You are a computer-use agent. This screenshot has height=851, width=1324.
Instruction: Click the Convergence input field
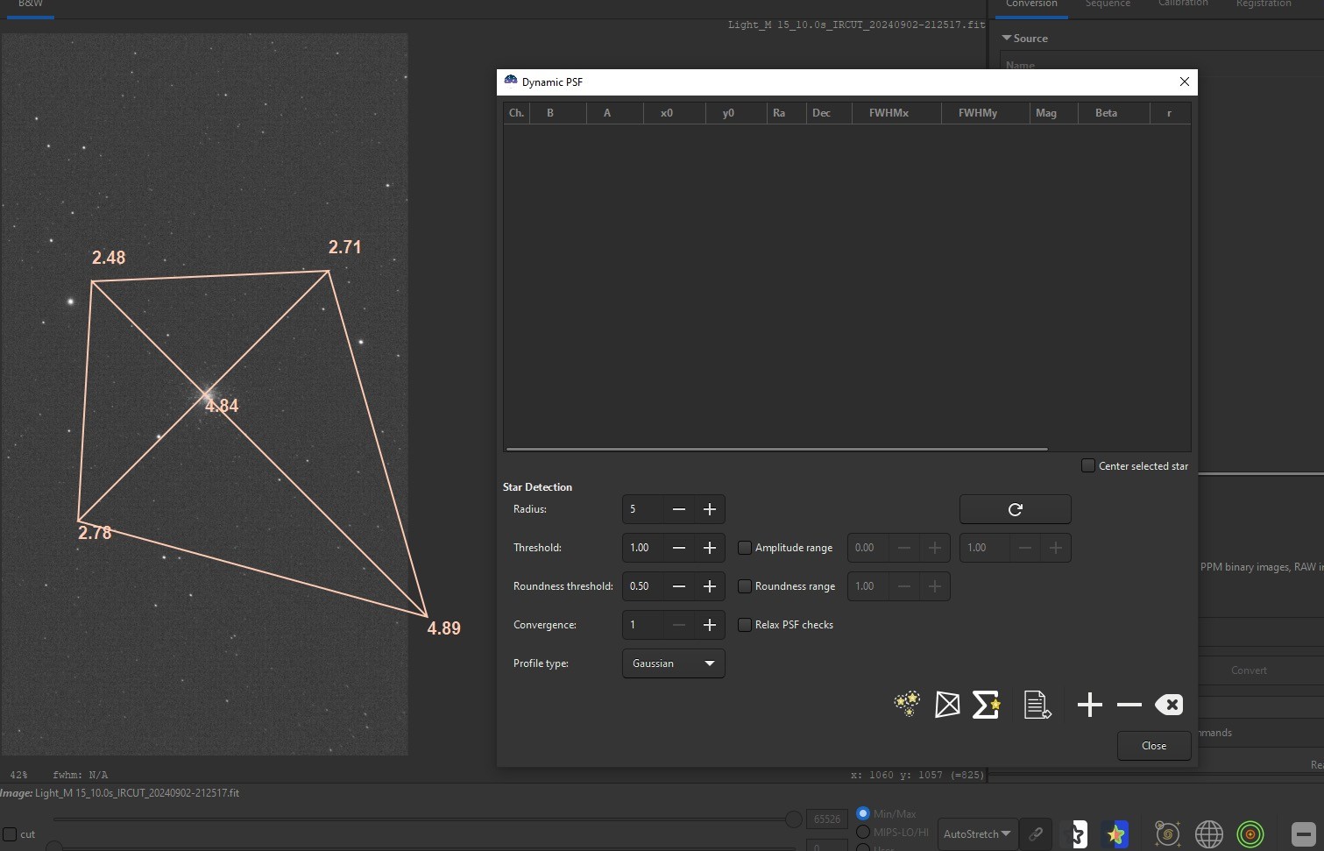[x=643, y=625]
